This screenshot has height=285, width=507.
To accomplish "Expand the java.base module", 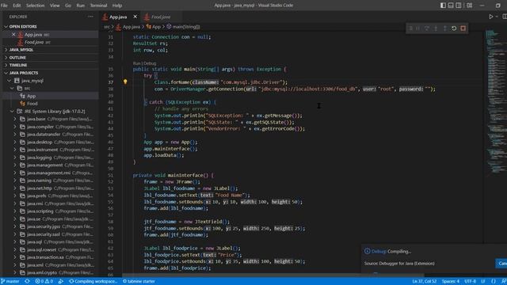I will tap(15, 119).
